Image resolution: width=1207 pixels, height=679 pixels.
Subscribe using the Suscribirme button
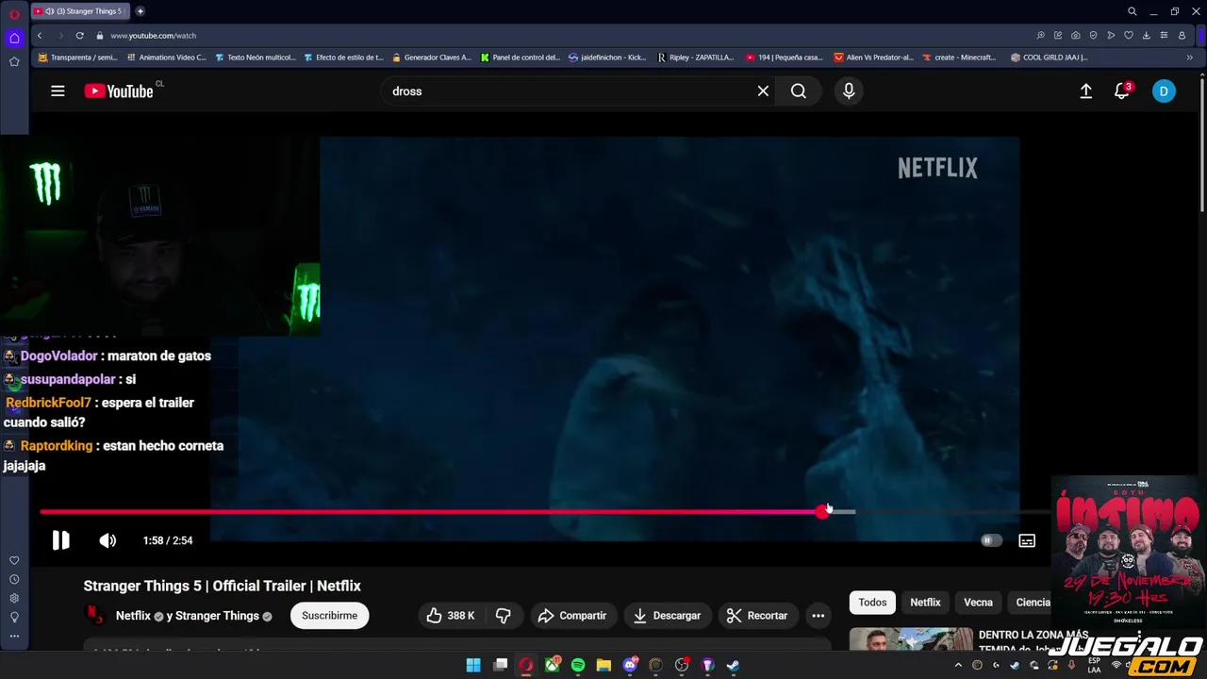point(329,616)
